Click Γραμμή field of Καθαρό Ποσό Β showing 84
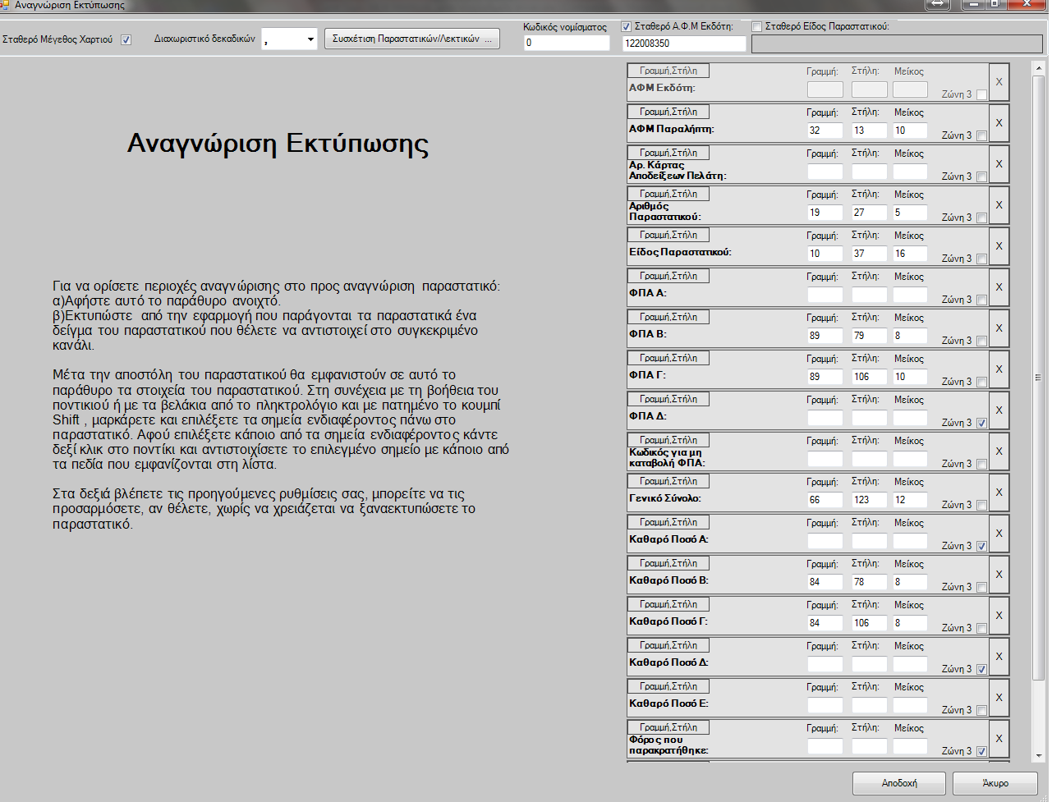This screenshot has height=802, width=1052. click(825, 582)
